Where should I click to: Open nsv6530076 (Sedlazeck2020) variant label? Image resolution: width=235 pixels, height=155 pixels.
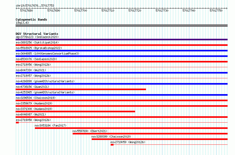36,59
